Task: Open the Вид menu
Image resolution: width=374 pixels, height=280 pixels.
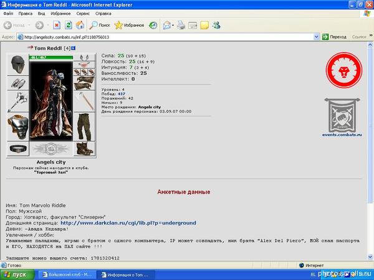Action: 41,14
